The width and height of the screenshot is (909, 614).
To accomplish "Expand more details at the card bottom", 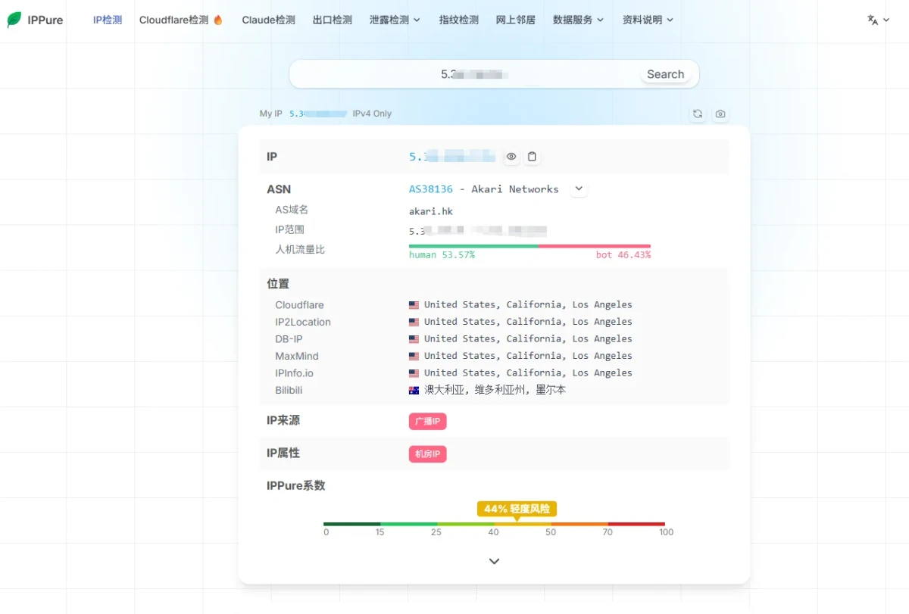I will pyautogui.click(x=494, y=561).
